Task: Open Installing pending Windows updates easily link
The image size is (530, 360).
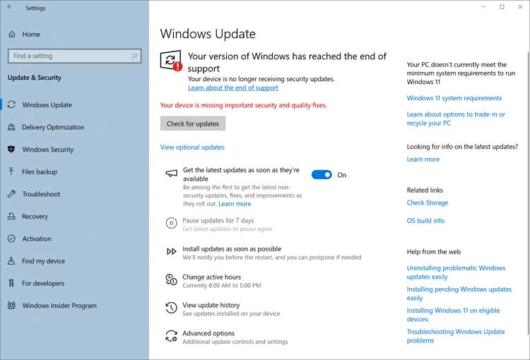Action: pyautogui.click(x=459, y=294)
